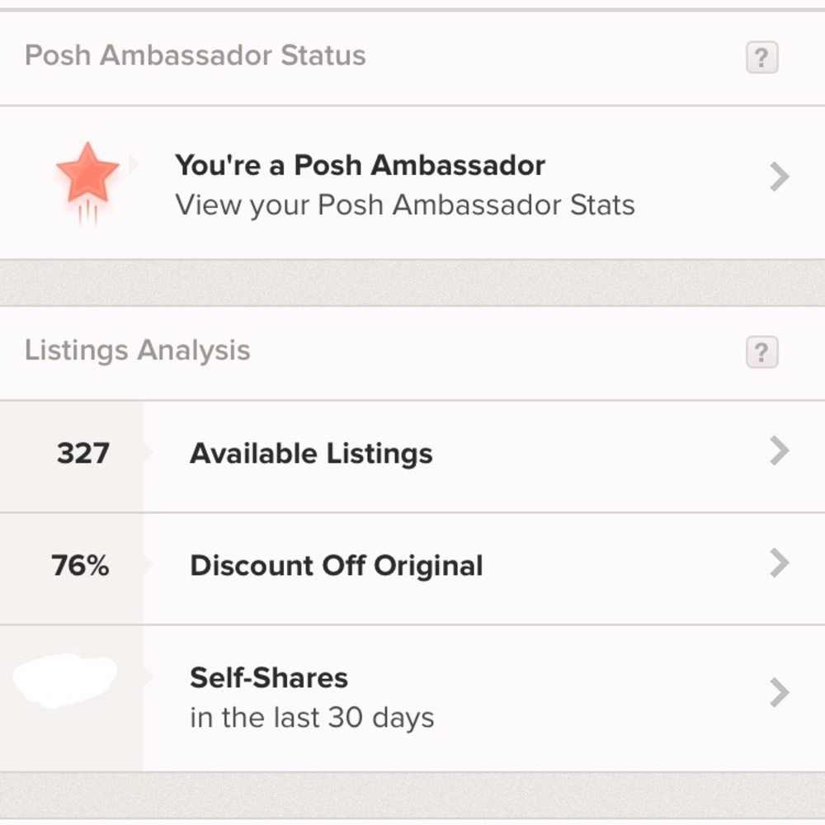Image resolution: width=825 pixels, height=825 pixels.
Task: Select the question mark beside Posh Ambassador Status
Action: point(762,57)
